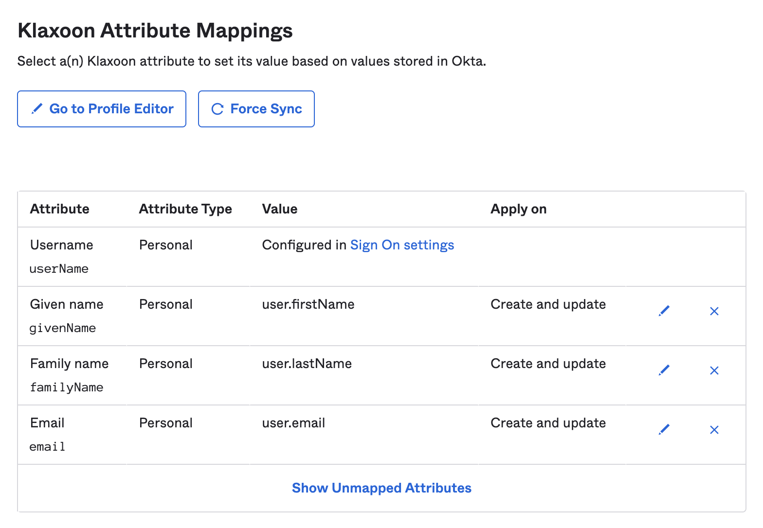Select the Value column header
This screenshot has width=763, height=528.
click(x=280, y=209)
